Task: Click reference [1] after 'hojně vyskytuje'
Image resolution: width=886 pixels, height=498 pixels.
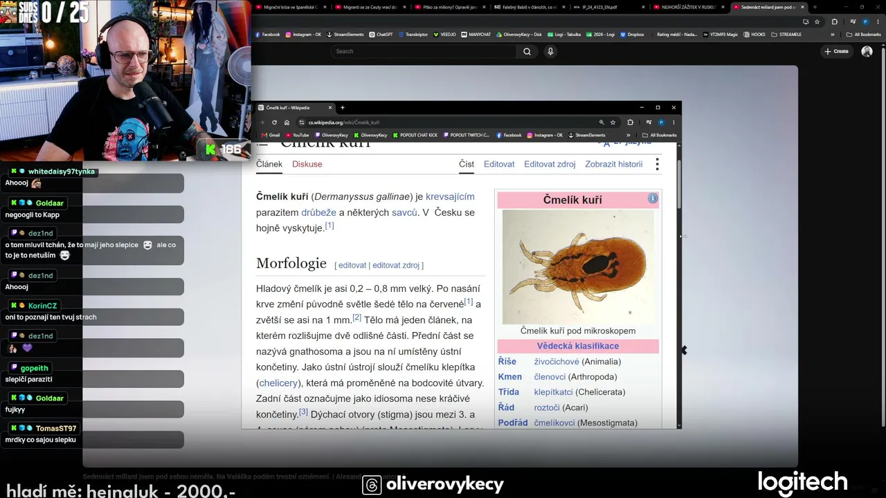Action: point(329,225)
